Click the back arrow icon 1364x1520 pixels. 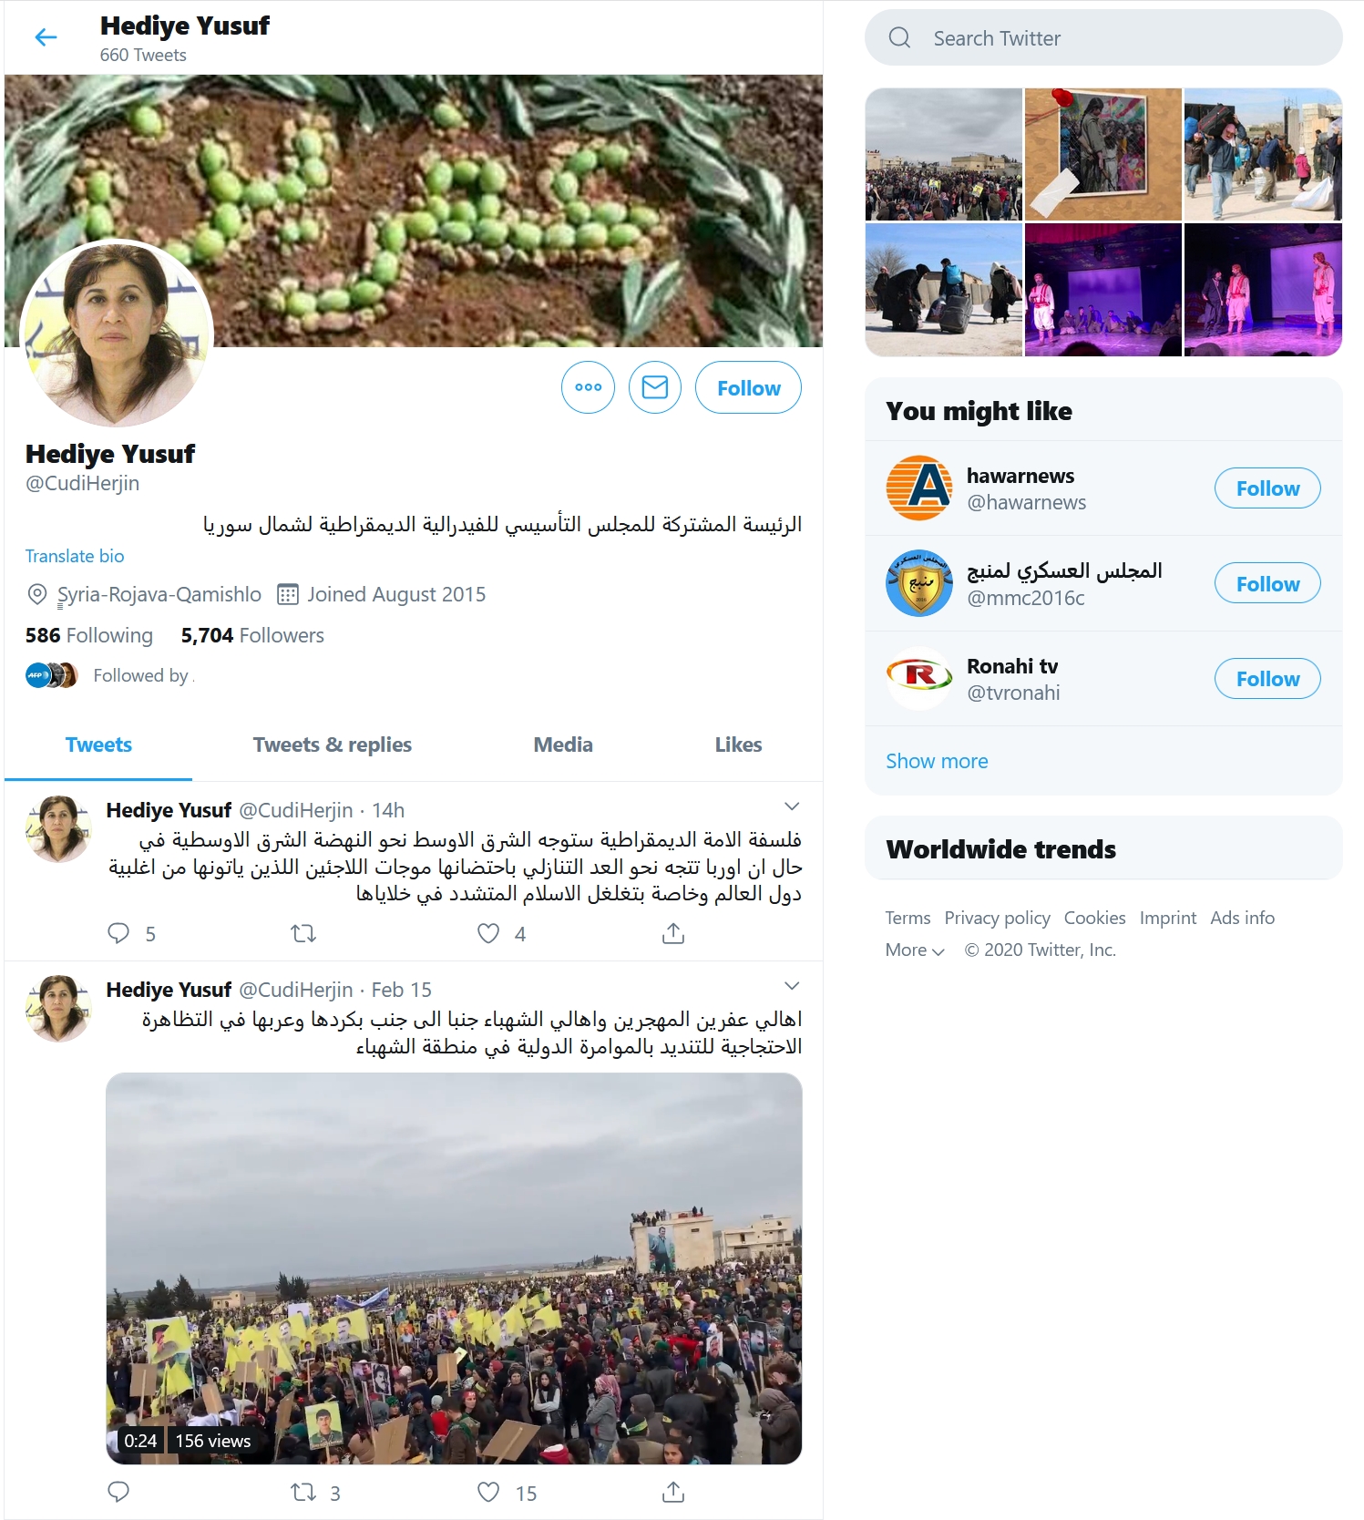(46, 37)
